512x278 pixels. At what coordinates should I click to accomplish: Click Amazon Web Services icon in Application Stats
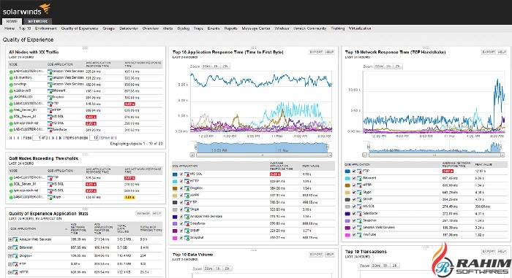tap(15, 239)
